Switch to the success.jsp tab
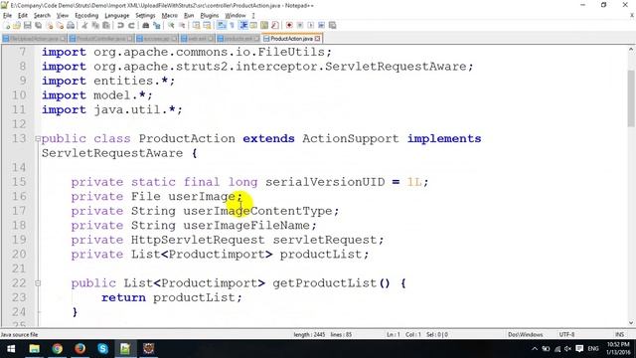636x358 pixels. coord(157,39)
